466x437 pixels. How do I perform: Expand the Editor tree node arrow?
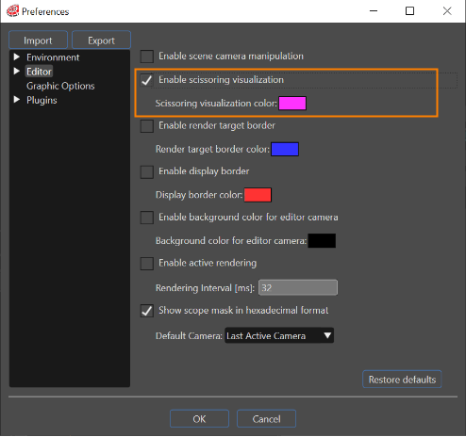pyautogui.click(x=17, y=72)
